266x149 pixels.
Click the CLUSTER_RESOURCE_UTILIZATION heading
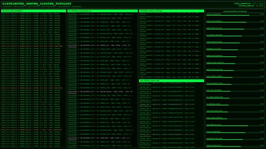click(x=235, y=11)
